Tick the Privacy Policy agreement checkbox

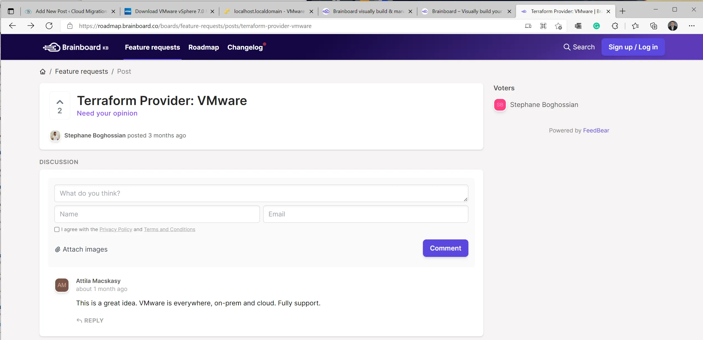tap(57, 229)
